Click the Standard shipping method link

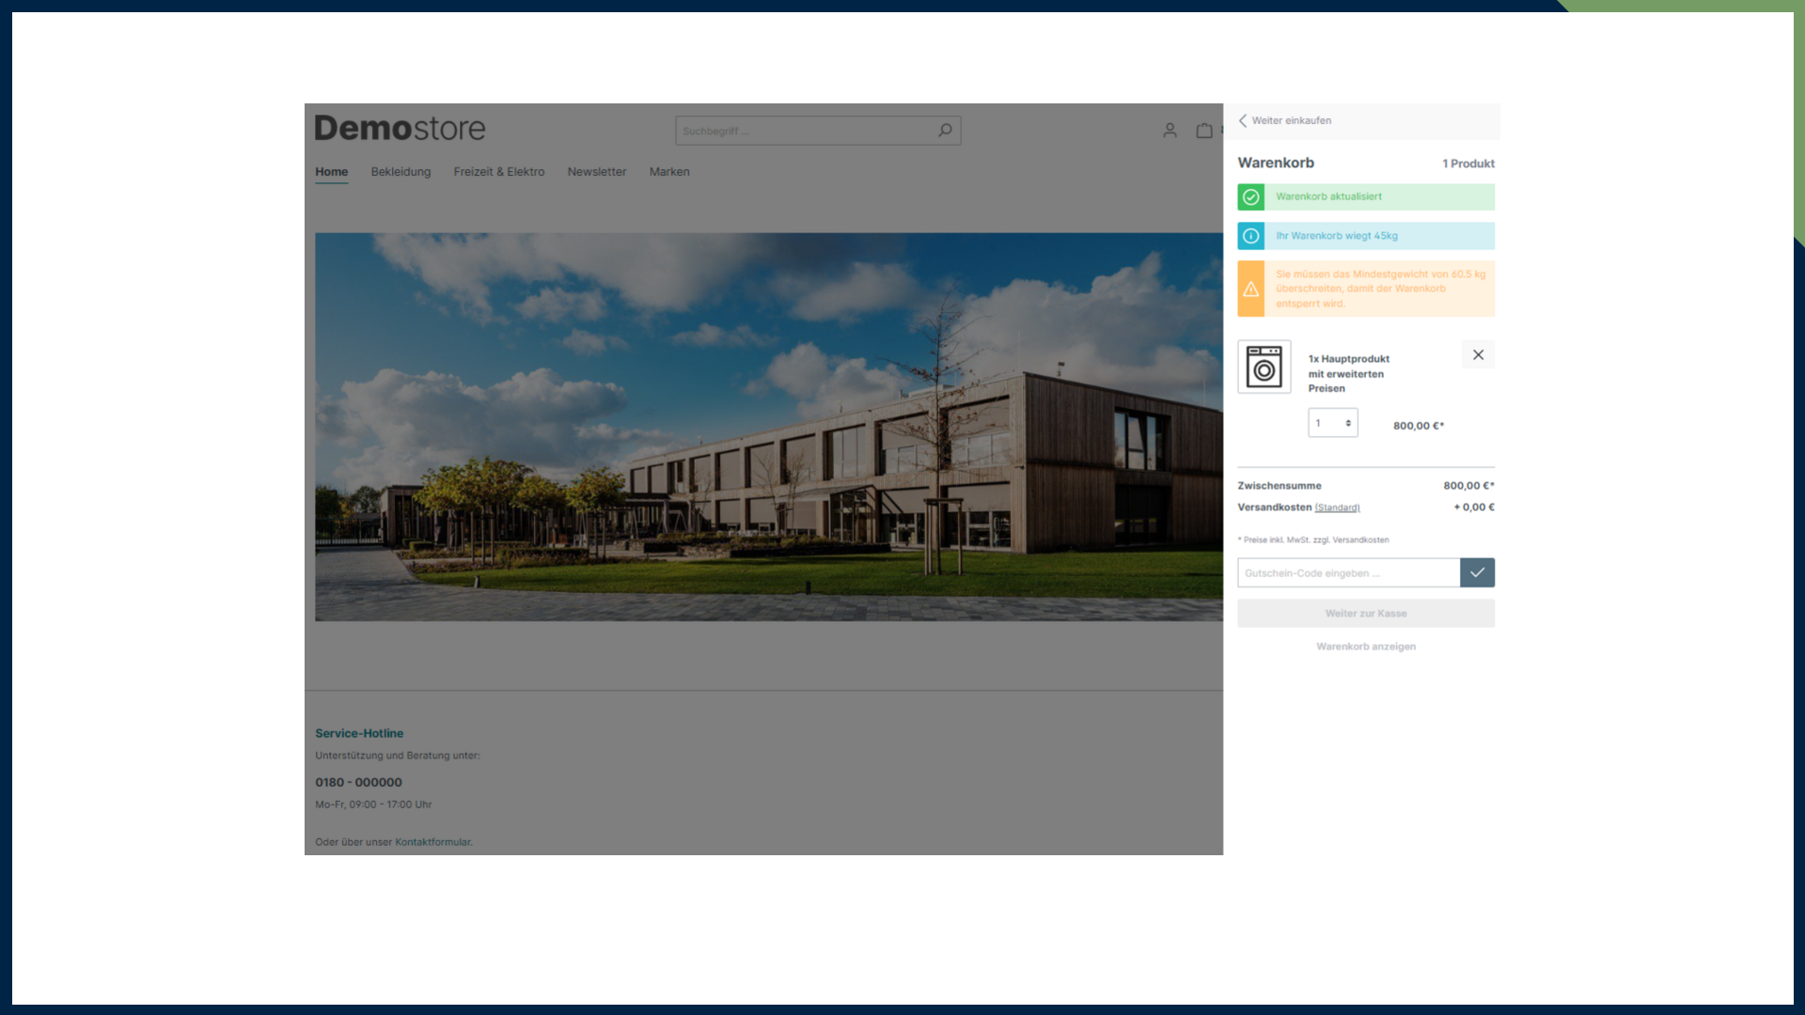tap(1337, 507)
